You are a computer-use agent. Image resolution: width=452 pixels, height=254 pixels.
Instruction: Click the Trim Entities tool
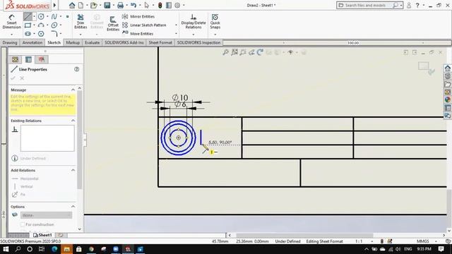pos(81,22)
